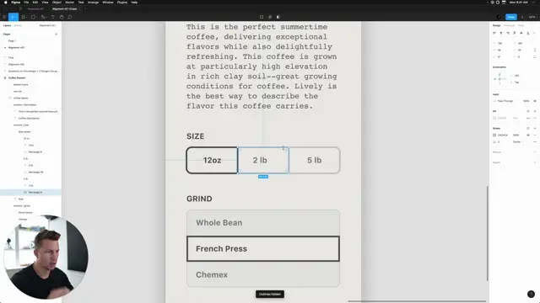Add a new stroke with plus icon
The image size is (540, 303).
(535, 128)
